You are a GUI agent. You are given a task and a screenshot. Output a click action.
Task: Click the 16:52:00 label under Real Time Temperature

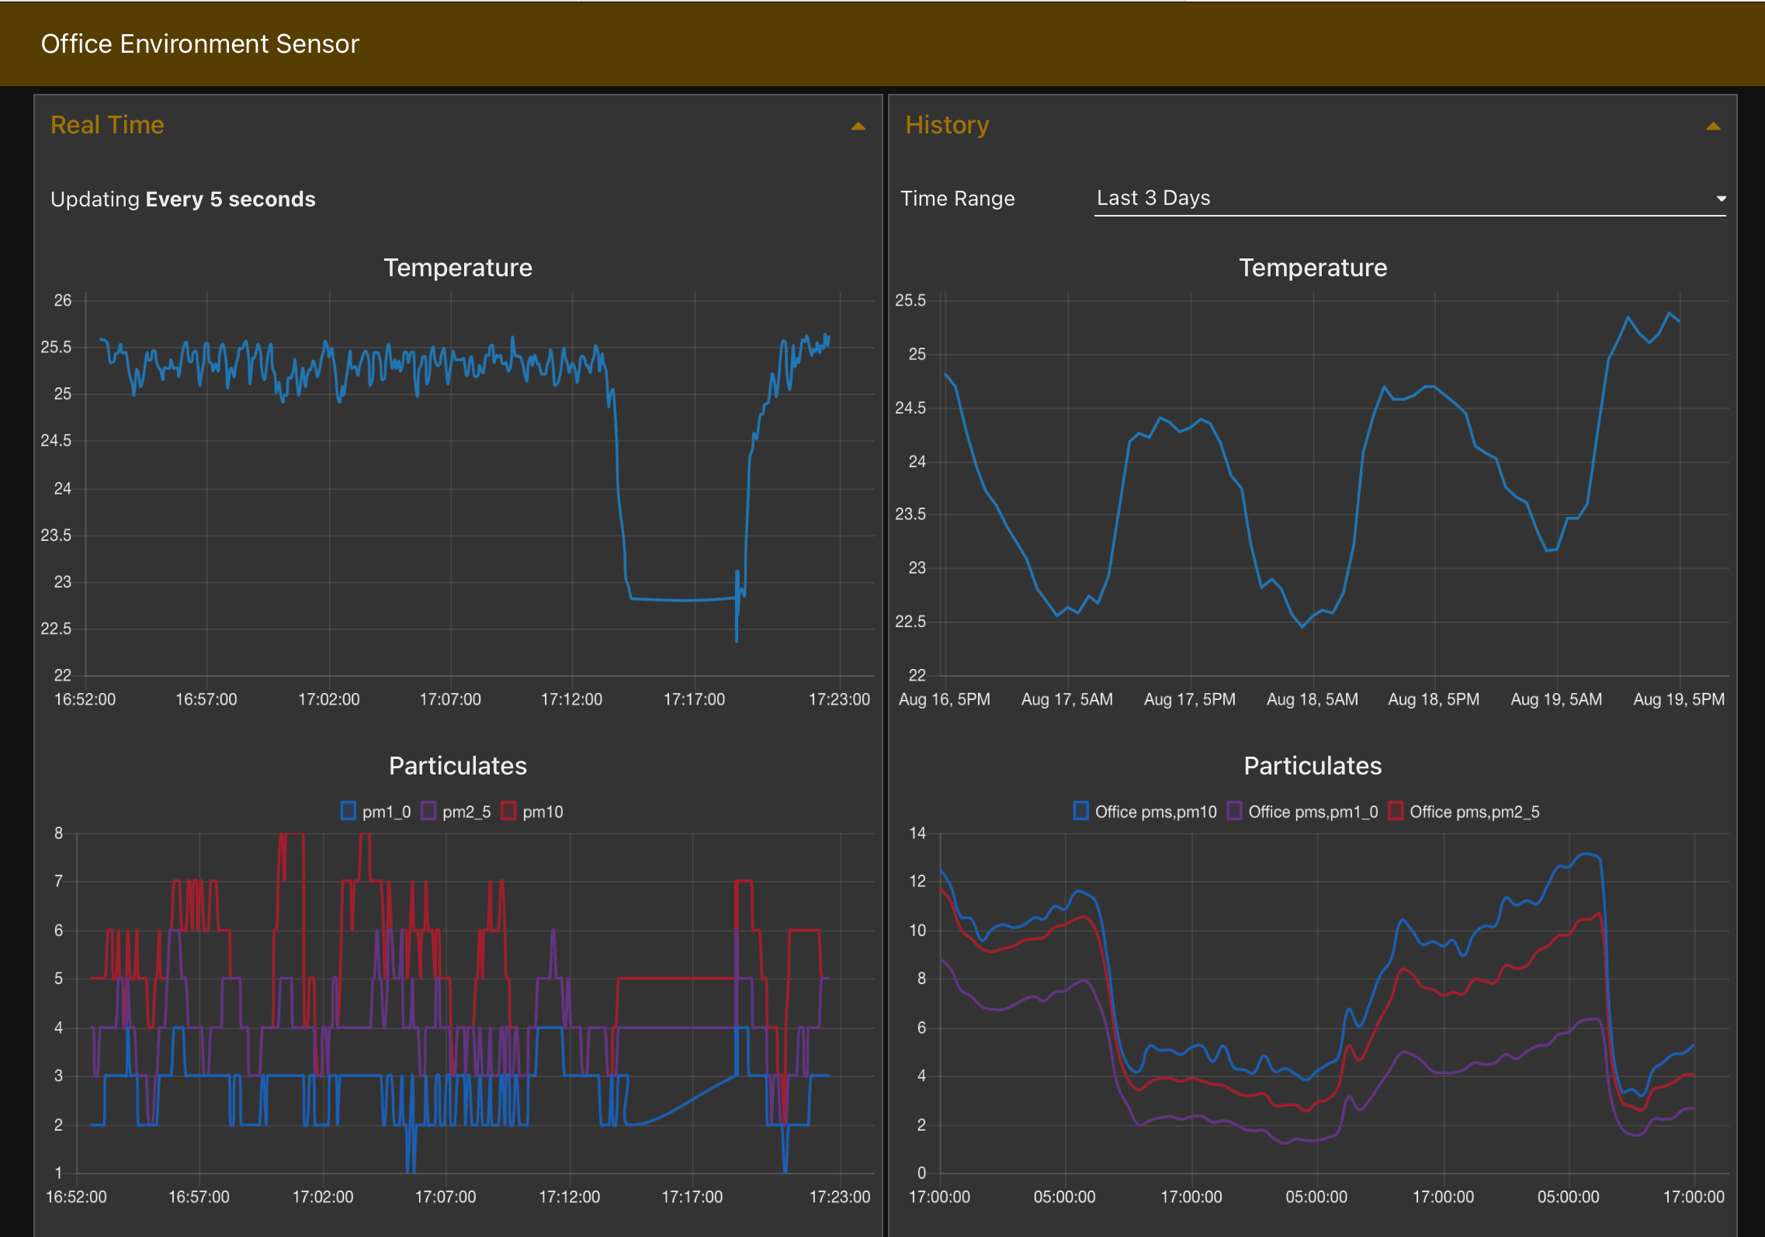[x=85, y=699]
